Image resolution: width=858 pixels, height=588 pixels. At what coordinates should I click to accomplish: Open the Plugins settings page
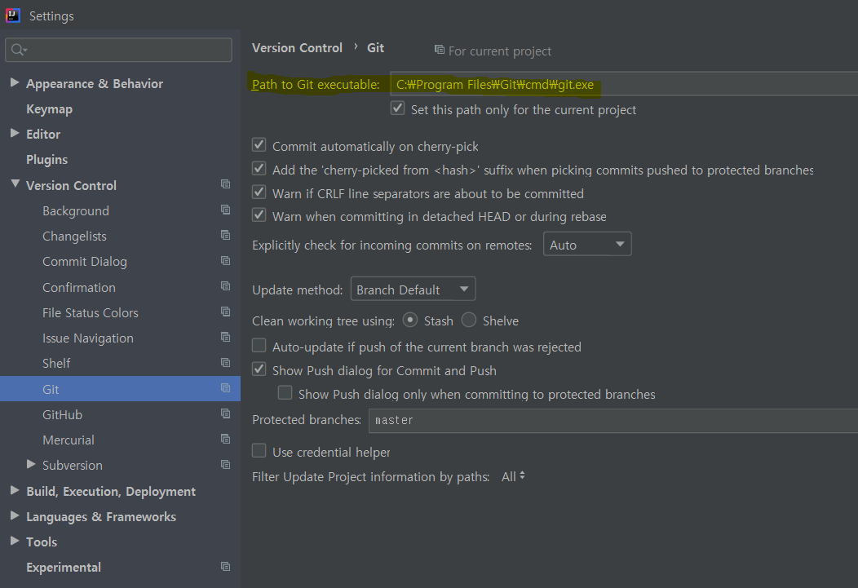tap(47, 160)
